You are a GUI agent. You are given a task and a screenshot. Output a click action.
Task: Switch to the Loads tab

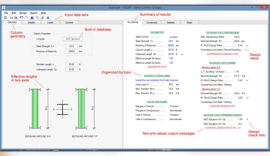coord(50,23)
